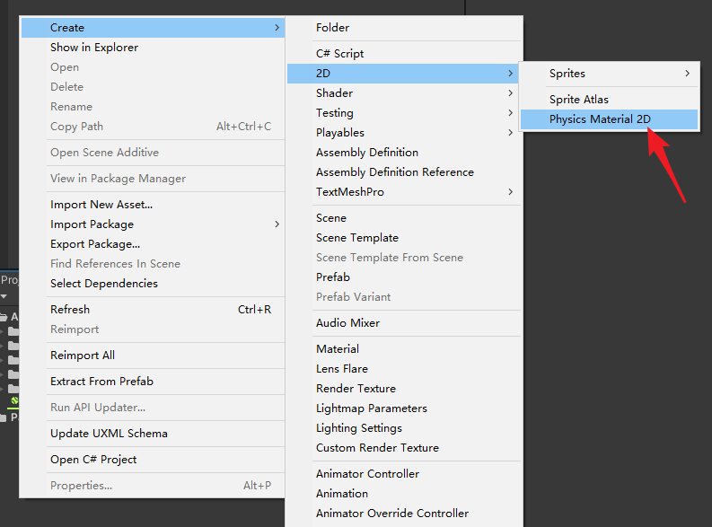This screenshot has height=527, width=712.
Task: Create a new Prefab
Action: (403, 277)
